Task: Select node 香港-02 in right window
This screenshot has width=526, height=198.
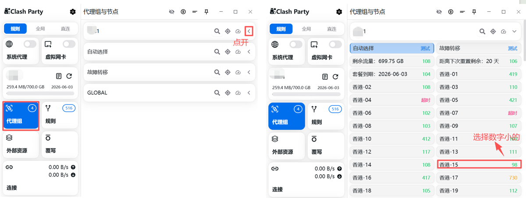Action: tap(392, 87)
